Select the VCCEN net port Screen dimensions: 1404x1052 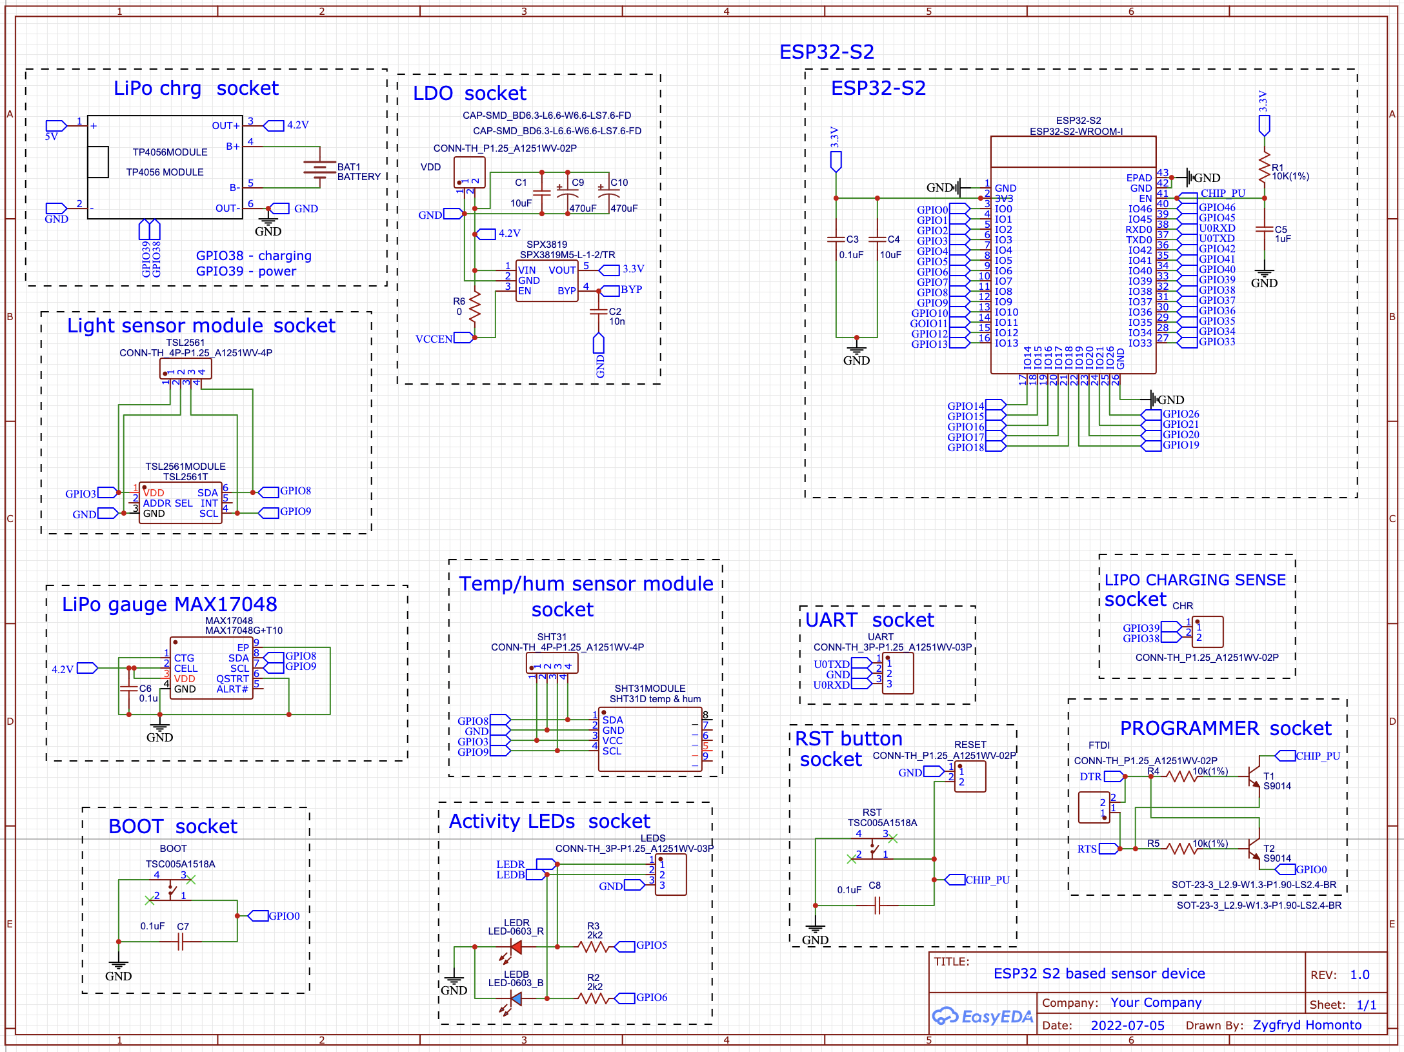tap(463, 338)
